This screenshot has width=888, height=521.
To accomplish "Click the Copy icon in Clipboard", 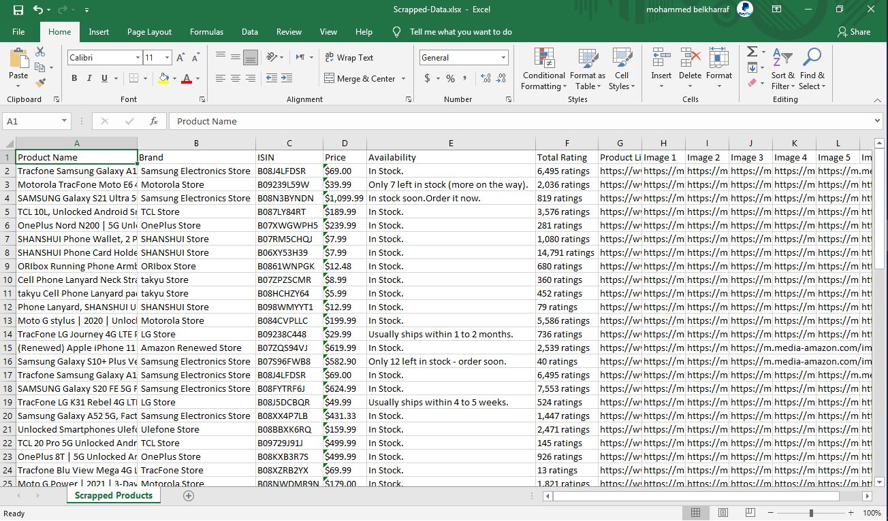I will [40, 67].
